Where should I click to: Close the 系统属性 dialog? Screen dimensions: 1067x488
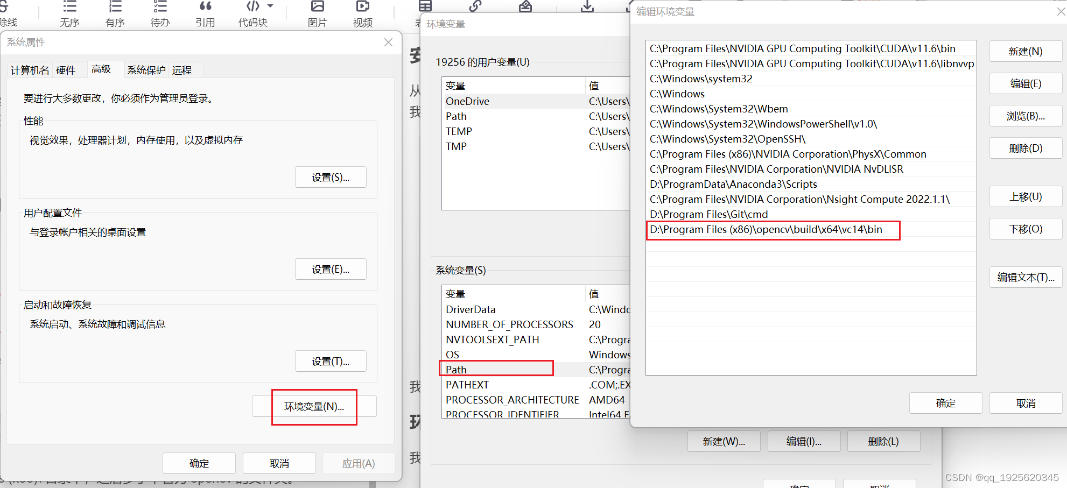[388, 42]
